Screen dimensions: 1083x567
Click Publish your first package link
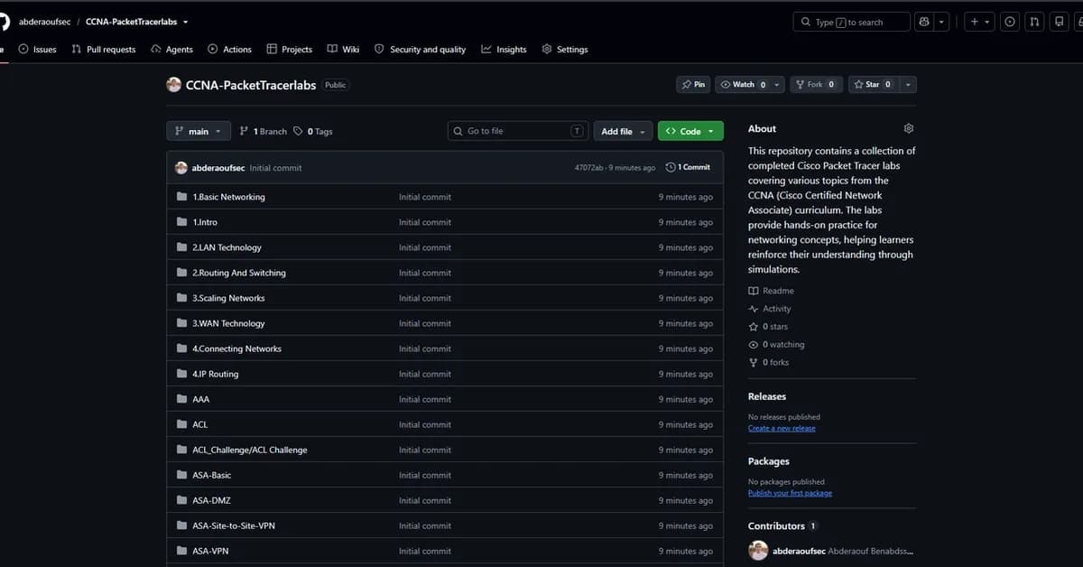(790, 494)
